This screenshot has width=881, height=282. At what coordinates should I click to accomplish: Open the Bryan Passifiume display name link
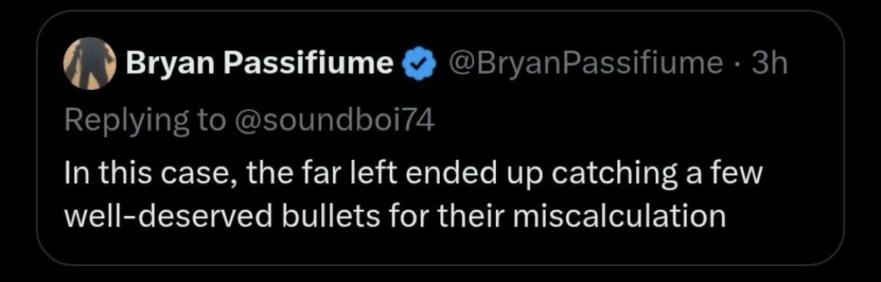tap(260, 65)
